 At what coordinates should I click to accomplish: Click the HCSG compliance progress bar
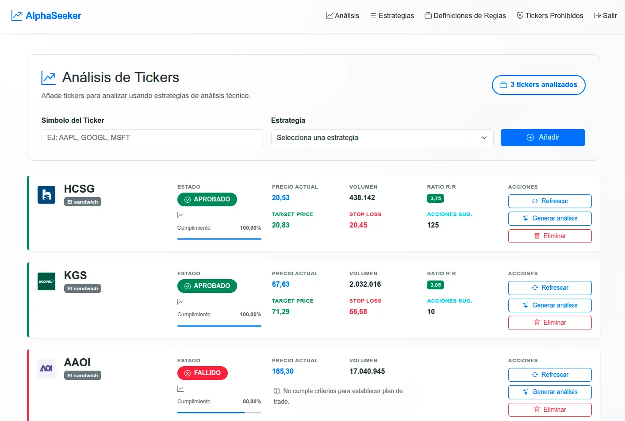(219, 239)
